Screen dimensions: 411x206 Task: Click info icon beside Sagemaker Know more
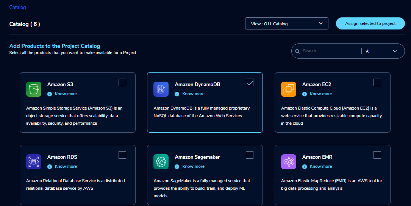coord(177,167)
